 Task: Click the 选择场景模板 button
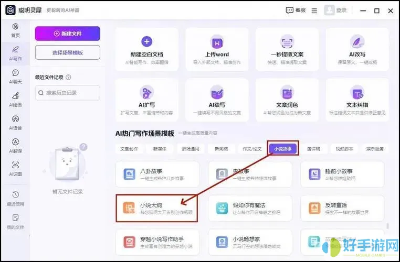click(68, 52)
